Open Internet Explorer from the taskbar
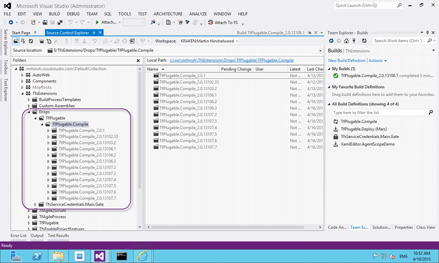This screenshot has width=439, height=263. (142, 256)
